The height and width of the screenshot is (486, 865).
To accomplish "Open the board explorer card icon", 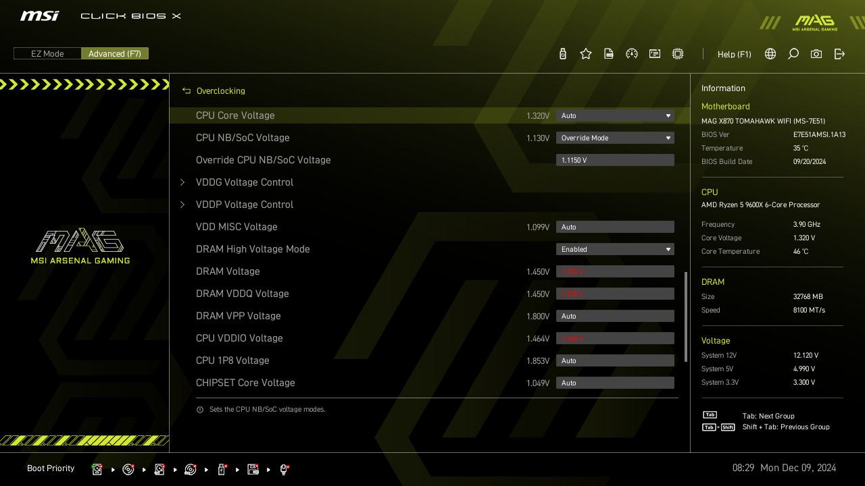I will tap(655, 54).
